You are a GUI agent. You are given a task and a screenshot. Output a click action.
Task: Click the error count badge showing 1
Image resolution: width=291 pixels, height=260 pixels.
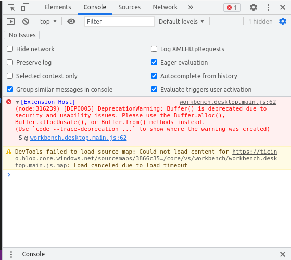pyautogui.click(x=232, y=8)
